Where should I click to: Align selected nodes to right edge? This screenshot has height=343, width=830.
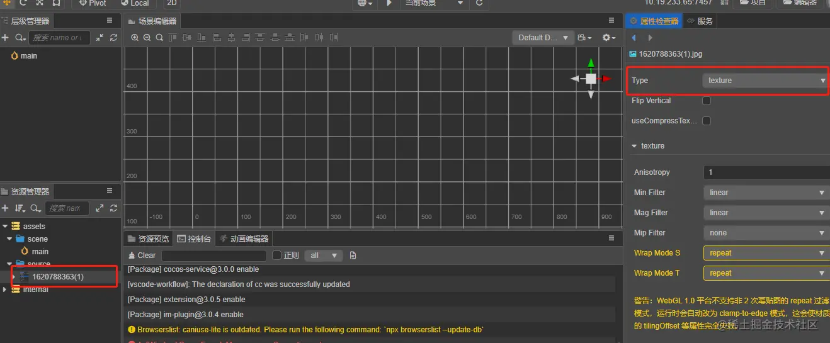246,38
